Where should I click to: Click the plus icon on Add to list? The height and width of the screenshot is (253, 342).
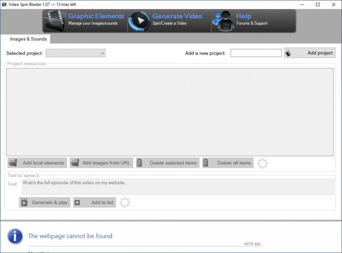point(77,202)
